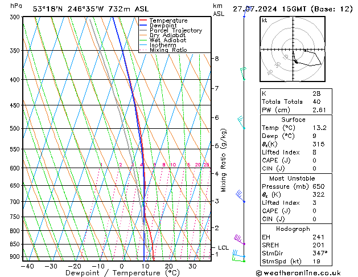The height and width of the screenshot is (277, 358).
Task: Click the purple wind barb at 850 hPa
Action: (240, 239)
